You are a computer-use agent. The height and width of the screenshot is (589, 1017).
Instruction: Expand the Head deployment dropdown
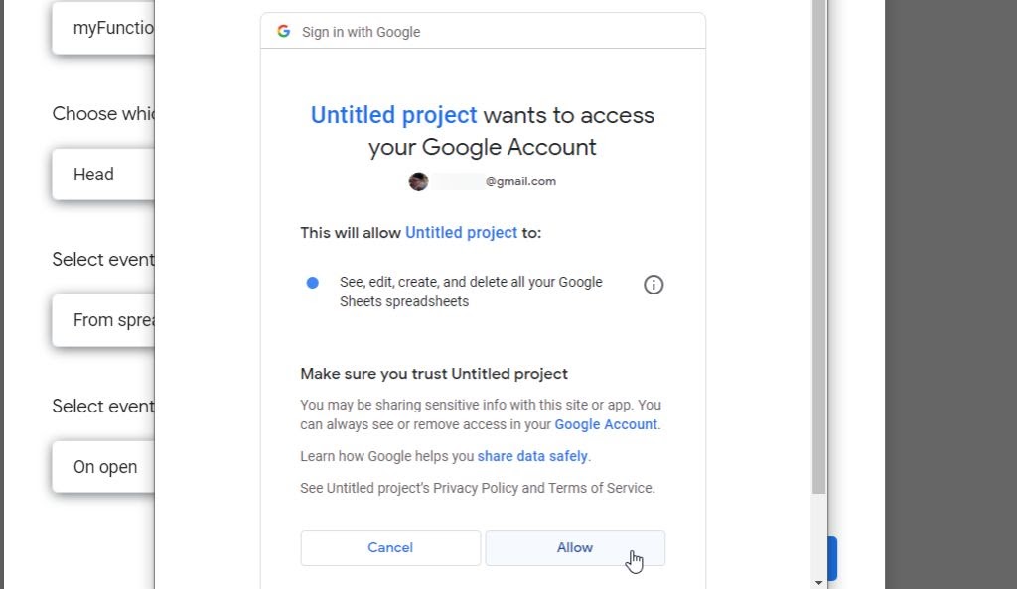[x=104, y=175]
